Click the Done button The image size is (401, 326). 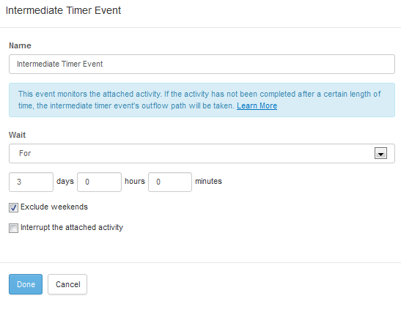click(26, 284)
